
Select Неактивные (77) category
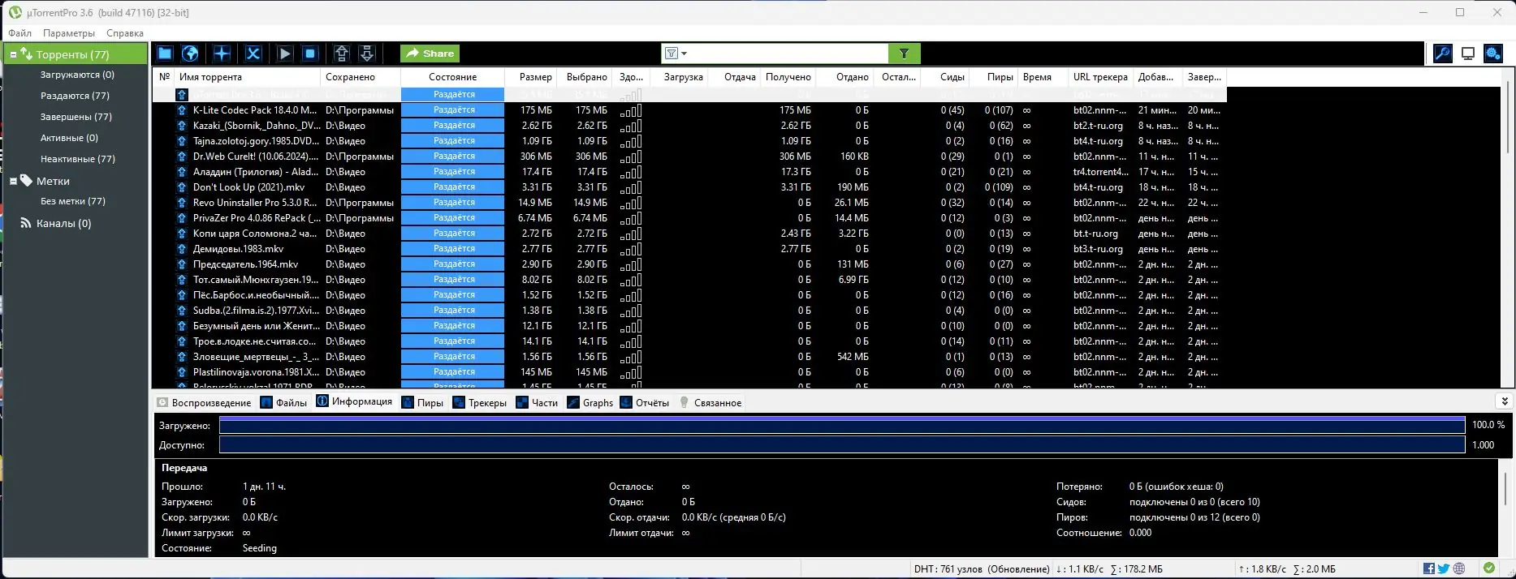[x=78, y=159]
